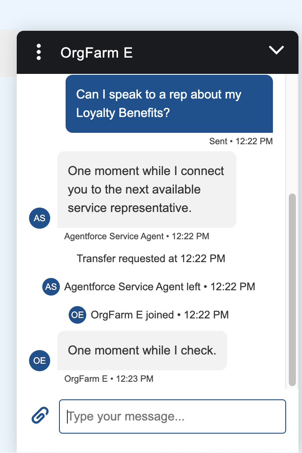Image resolution: width=302 pixels, height=453 pixels.
Task: Click the OrgFarm E joined notice text
Action: pyautogui.click(x=159, y=315)
